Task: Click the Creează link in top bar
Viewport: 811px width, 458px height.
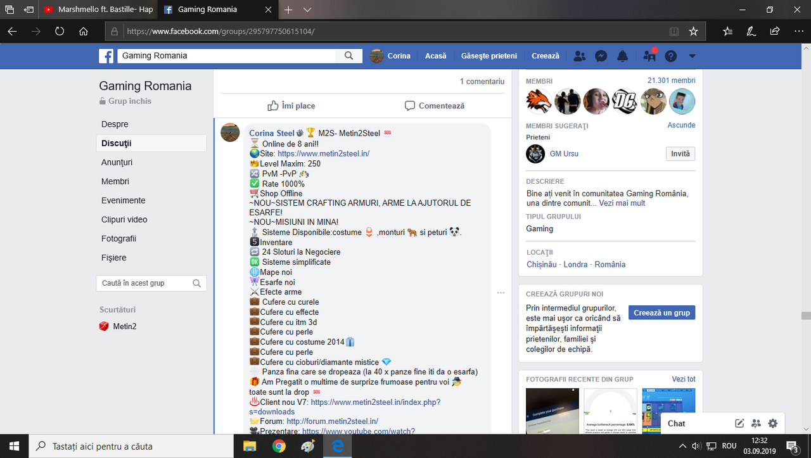Action: [546, 56]
